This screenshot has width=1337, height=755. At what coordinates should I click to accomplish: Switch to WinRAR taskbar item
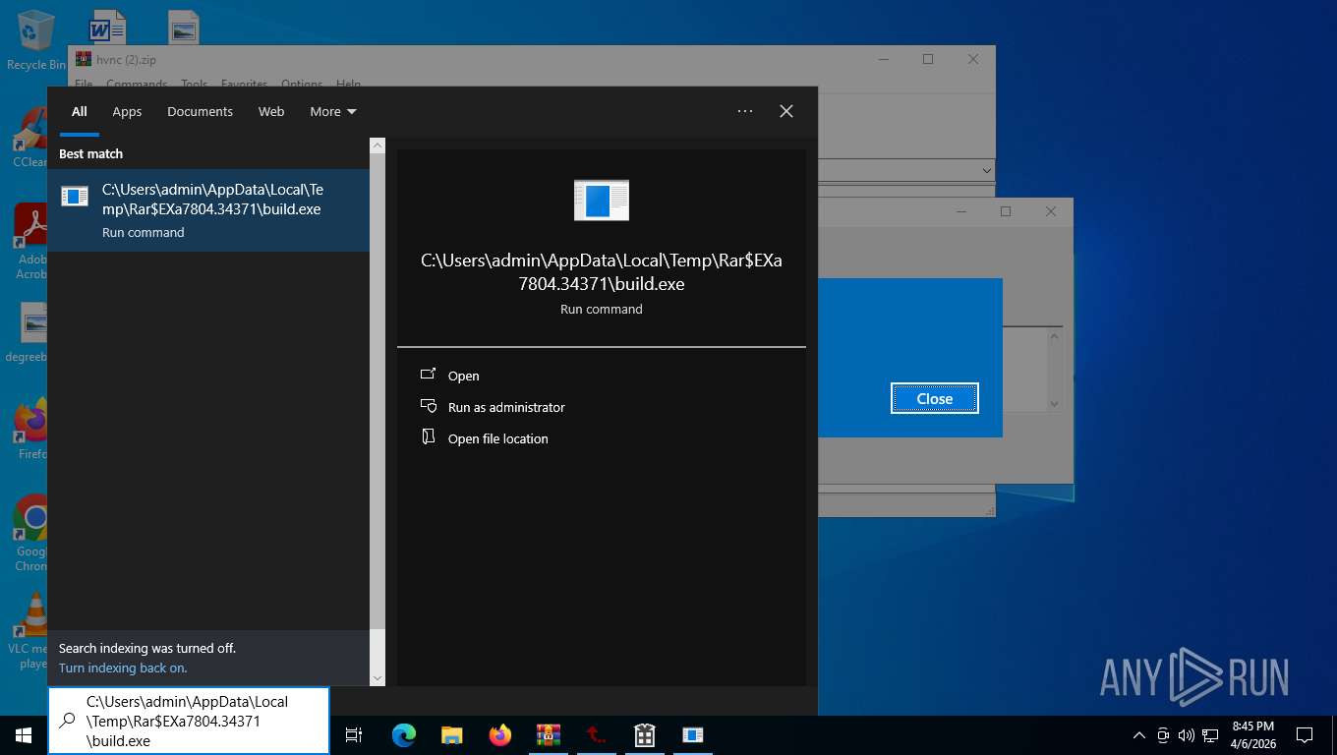coord(549,735)
